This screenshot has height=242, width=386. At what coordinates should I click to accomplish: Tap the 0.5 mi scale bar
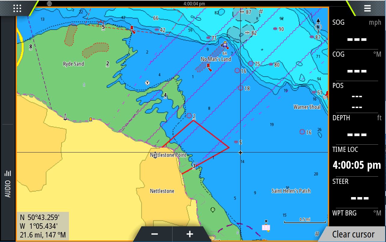pos(304,220)
